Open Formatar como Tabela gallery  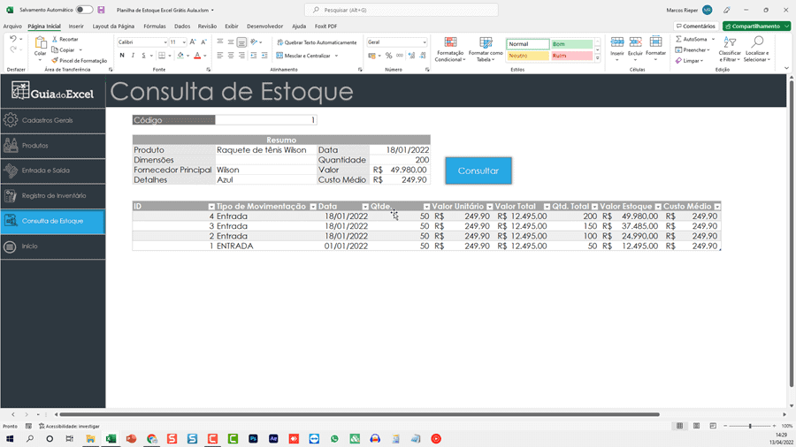[486, 49]
